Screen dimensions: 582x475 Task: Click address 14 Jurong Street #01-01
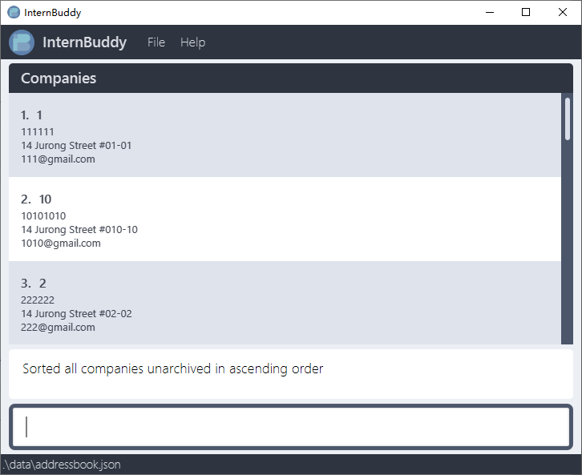pyautogui.click(x=76, y=145)
